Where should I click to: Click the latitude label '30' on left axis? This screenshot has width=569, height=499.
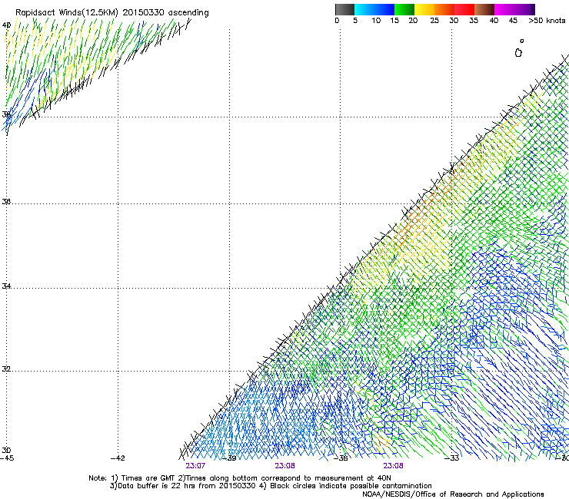tap(6, 451)
